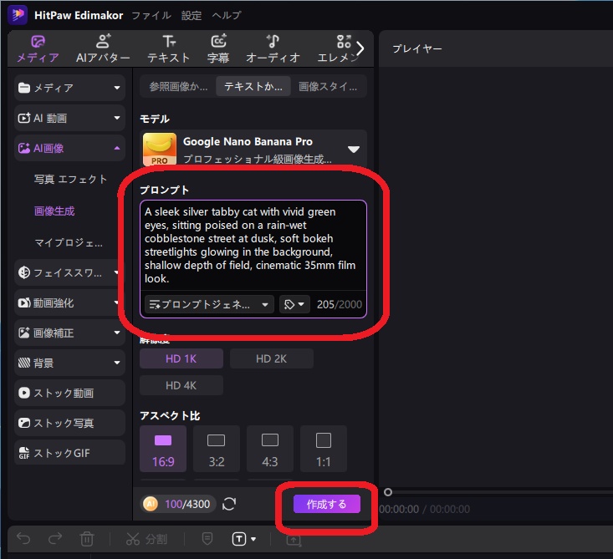The image size is (613, 559).
Task: Switch to the 画像スタイル tab
Action: click(x=328, y=86)
